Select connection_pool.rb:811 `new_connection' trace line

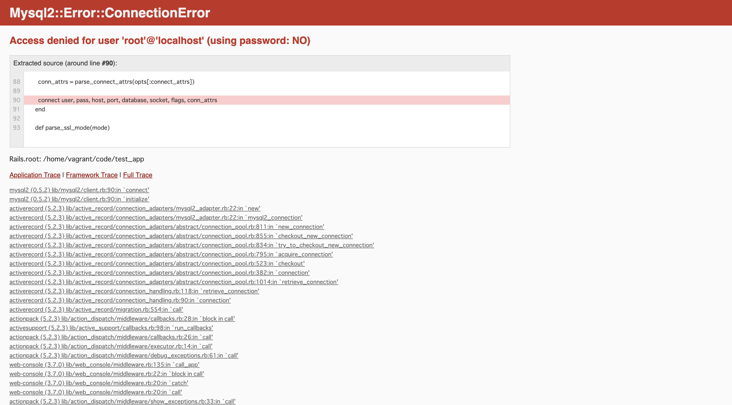[167, 227]
